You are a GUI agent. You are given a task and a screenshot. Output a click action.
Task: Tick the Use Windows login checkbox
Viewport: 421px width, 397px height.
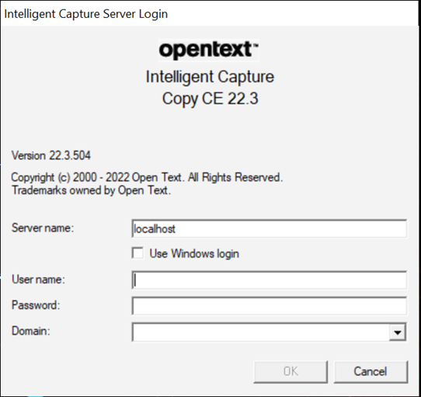[x=137, y=253]
